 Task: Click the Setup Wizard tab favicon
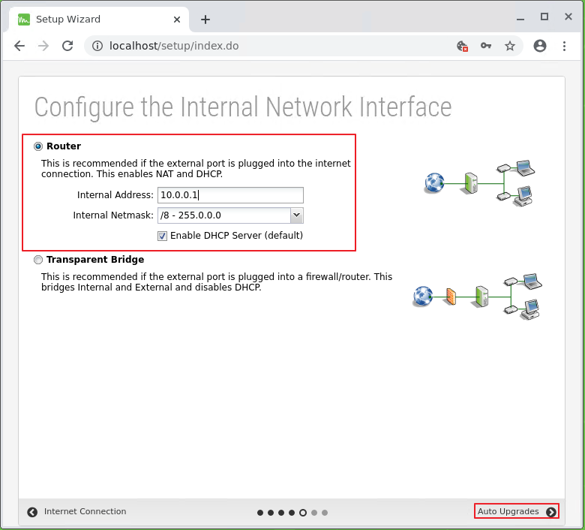(x=24, y=20)
